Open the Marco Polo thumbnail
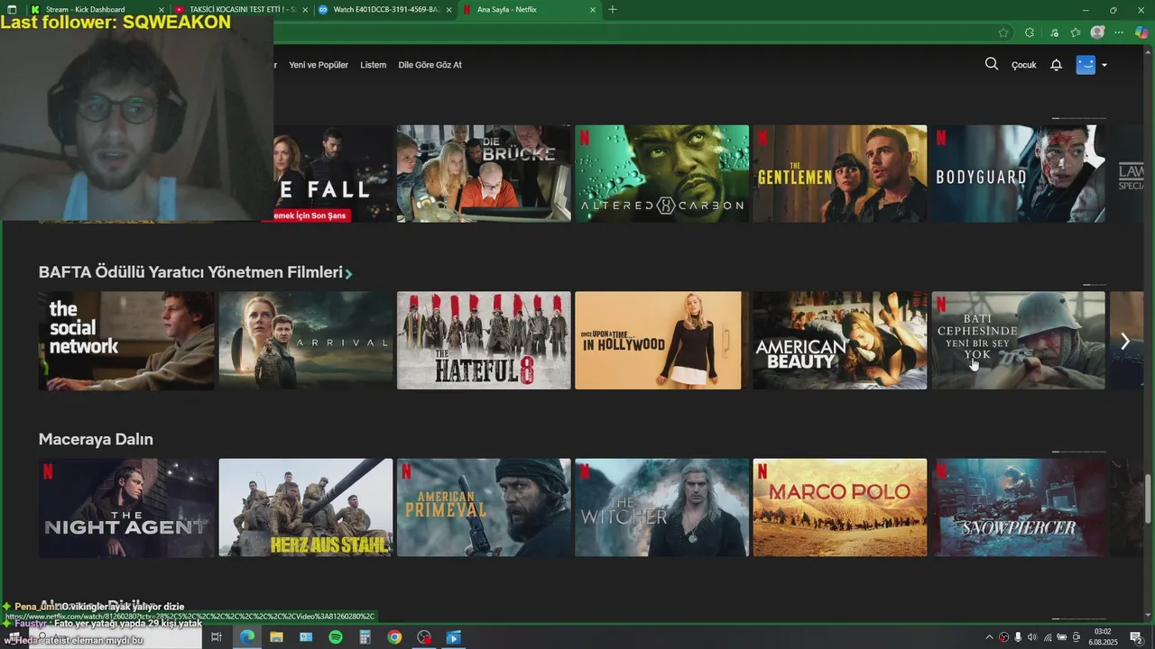 [x=840, y=507]
